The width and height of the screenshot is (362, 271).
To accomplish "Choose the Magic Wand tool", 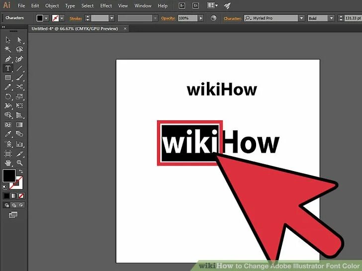I will point(8,49).
